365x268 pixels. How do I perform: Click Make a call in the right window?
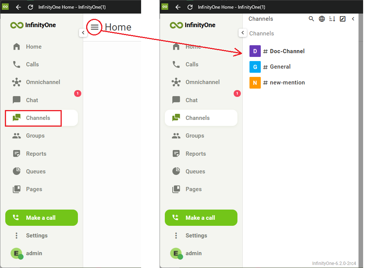[201, 217]
